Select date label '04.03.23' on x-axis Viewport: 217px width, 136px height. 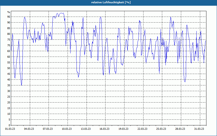[x=29, y=129]
